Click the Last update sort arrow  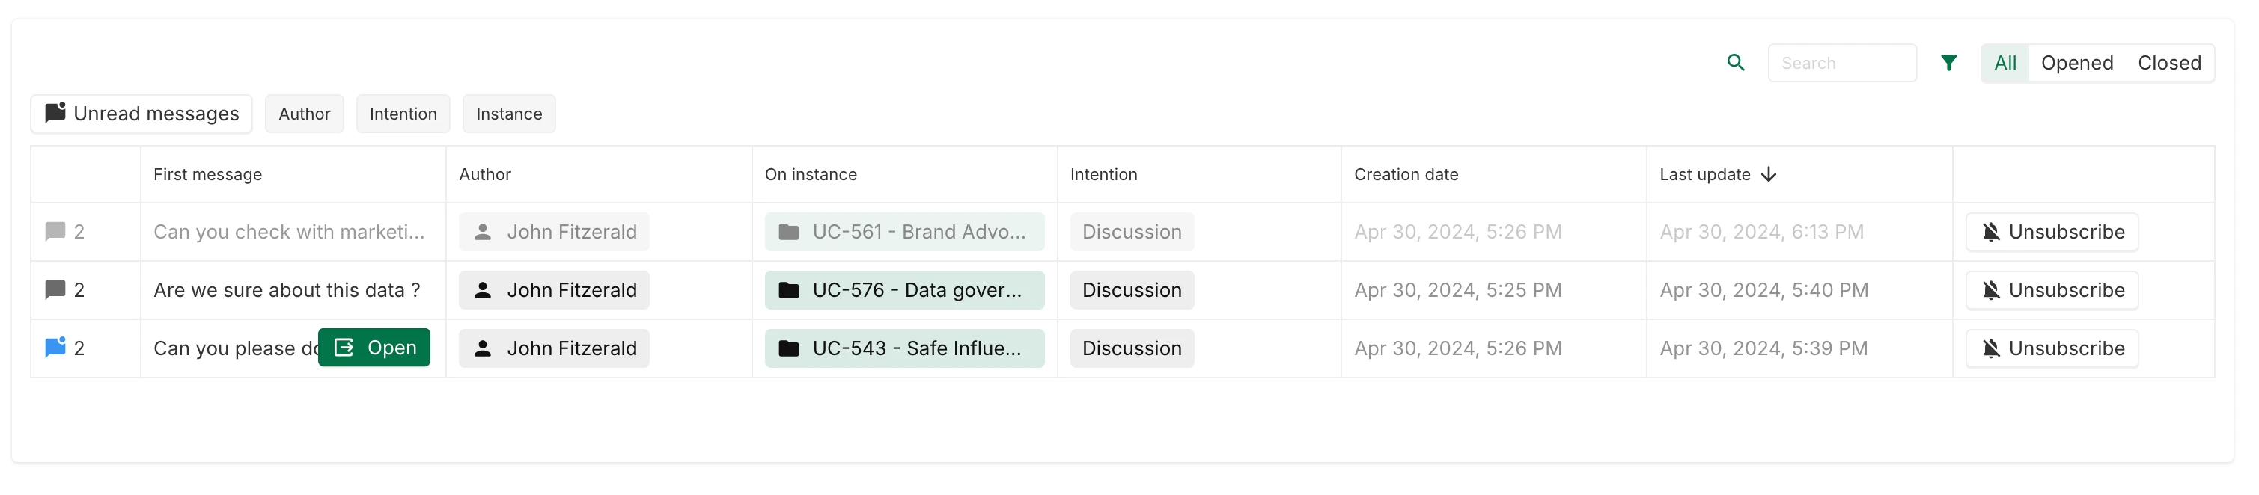(1769, 174)
